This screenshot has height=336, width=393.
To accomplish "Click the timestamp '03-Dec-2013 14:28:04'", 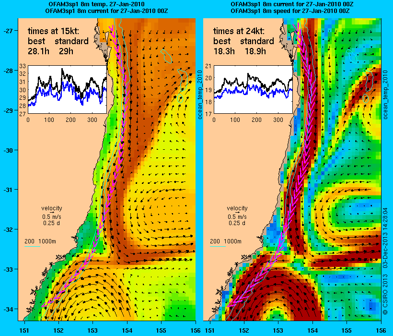I will tap(385, 238).
